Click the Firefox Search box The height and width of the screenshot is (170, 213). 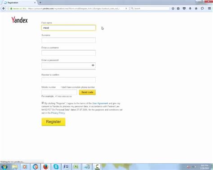coord(150,9)
